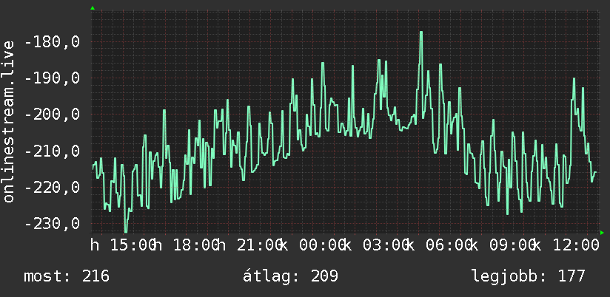
Task: Click the 'legjobb: 177' best value
Action: 529,276
